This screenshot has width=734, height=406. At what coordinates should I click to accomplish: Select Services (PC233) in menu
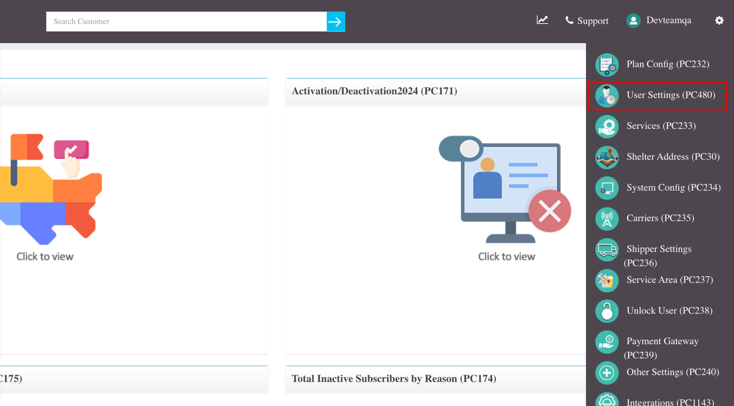click(661, 126)
